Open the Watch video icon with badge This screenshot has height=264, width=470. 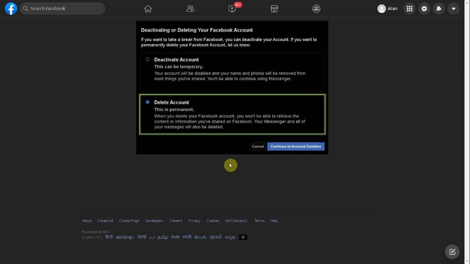tap(232, 9)
